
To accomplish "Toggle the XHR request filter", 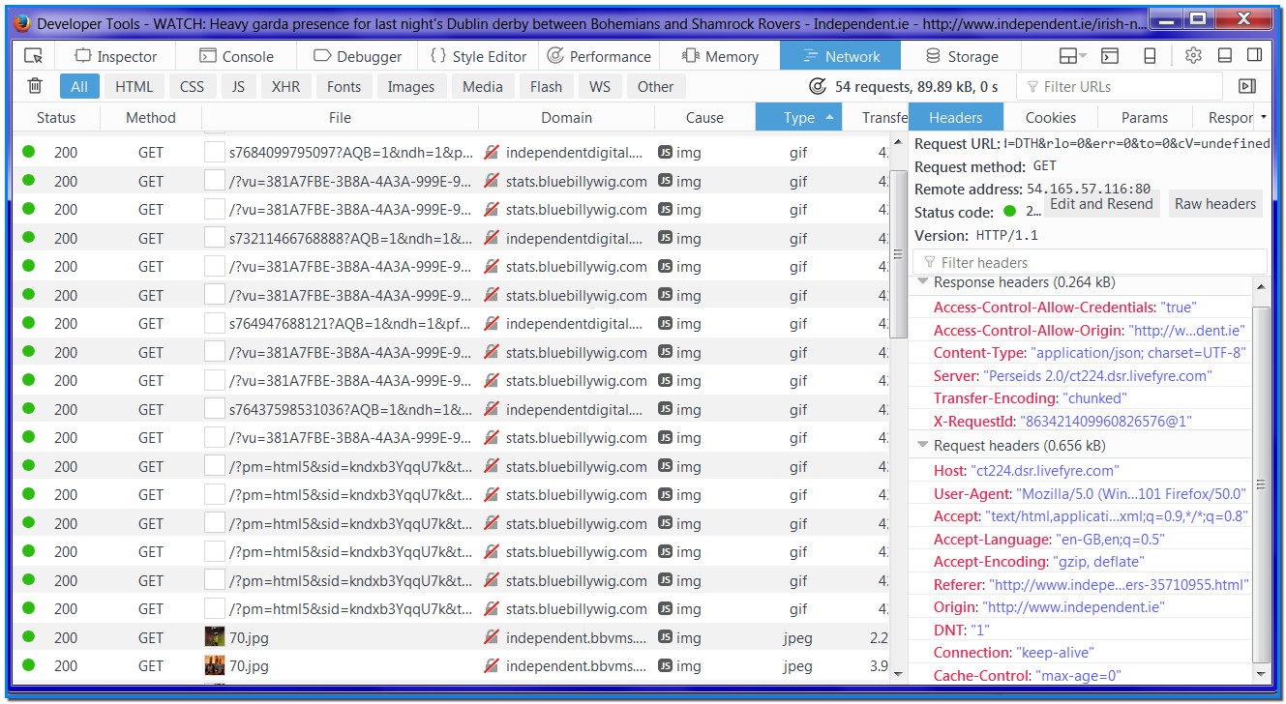I will (x=285, y=86).
